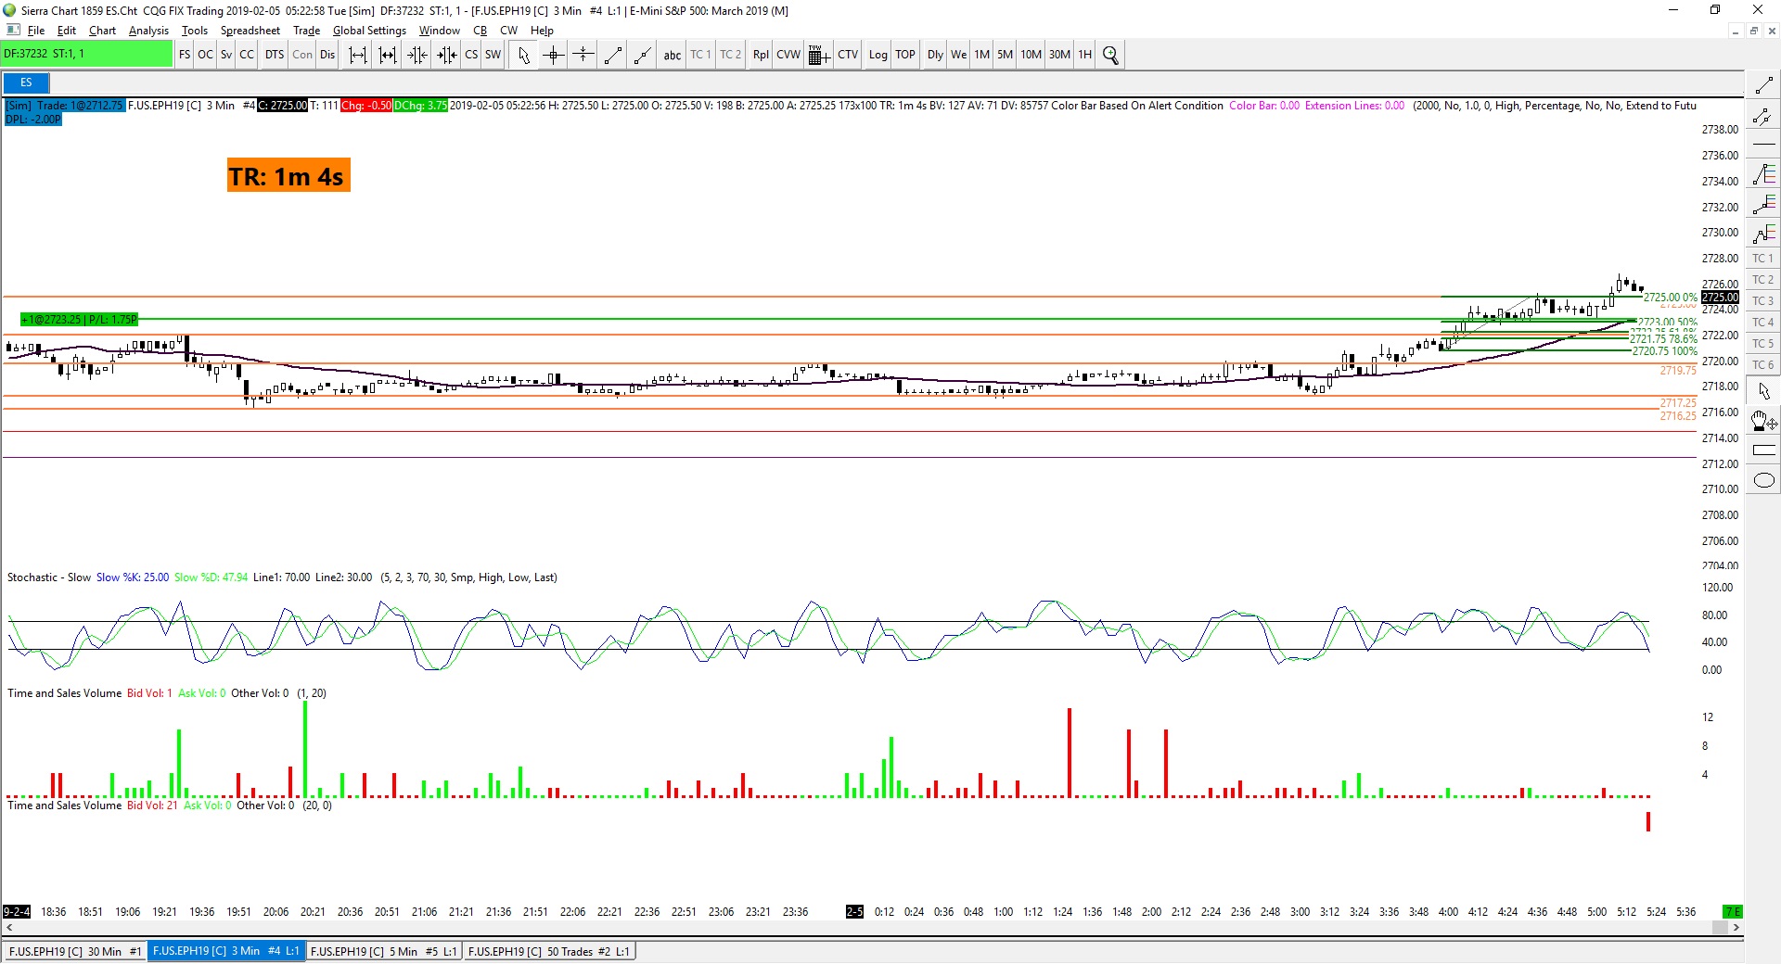
Task: Select the Pointer tool in right toolbar
Action: [1763, 391]
